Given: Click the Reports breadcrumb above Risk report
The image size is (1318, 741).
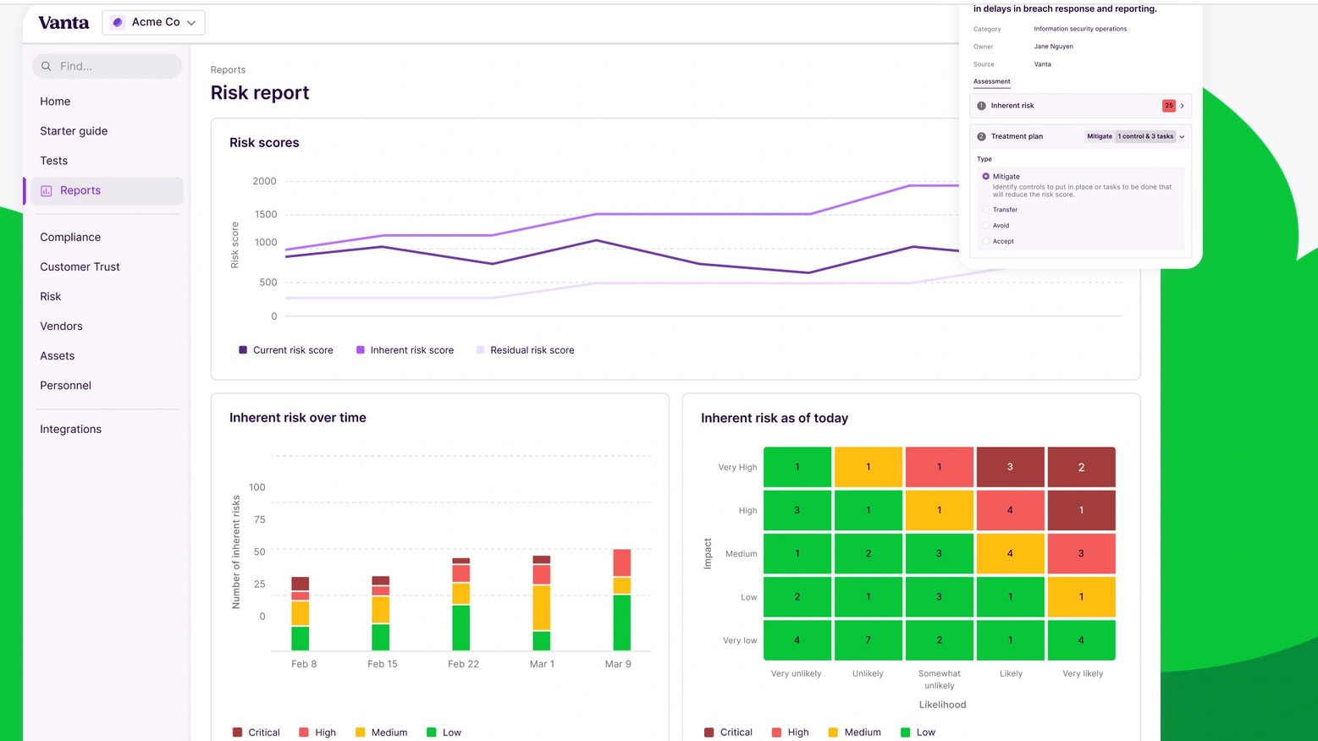Looking at the screenshot, I should 228,70.
